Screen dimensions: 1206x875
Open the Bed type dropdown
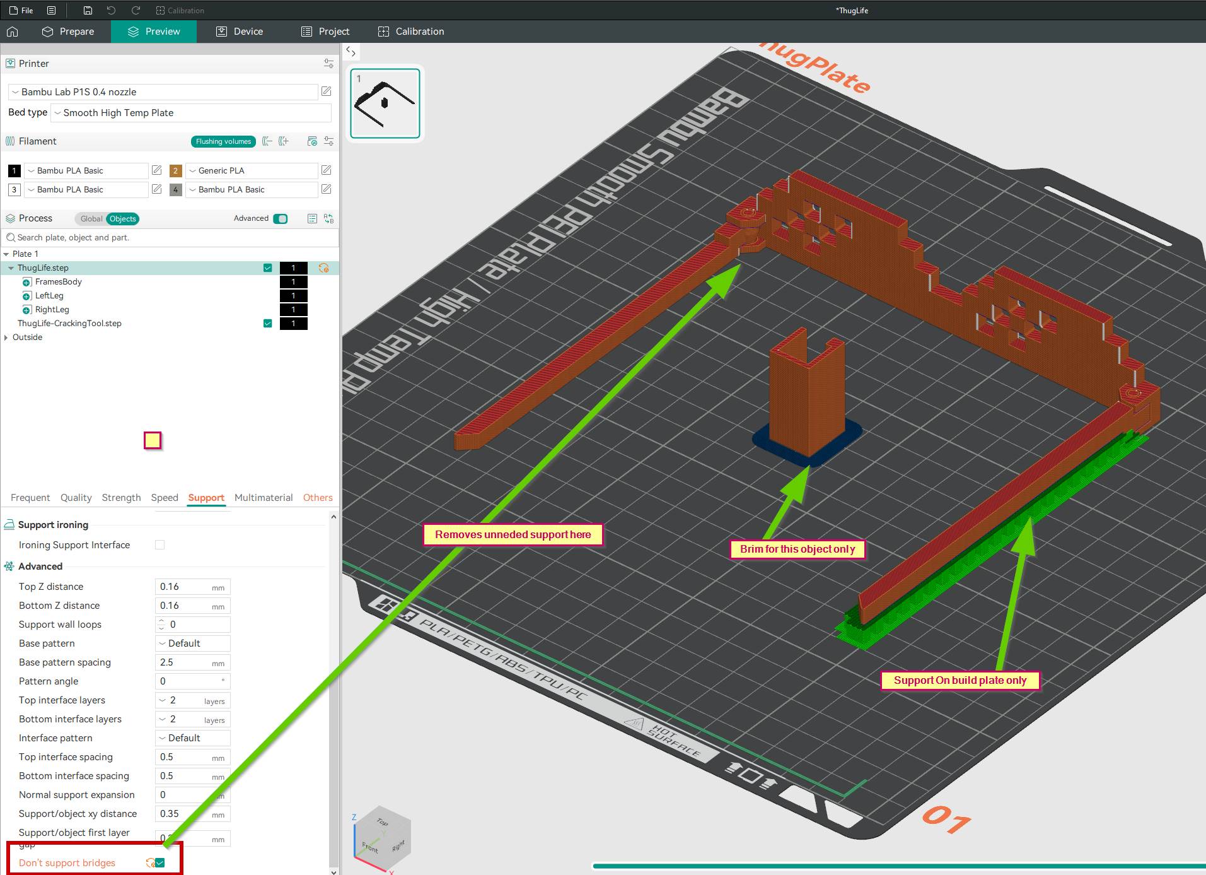192,113
